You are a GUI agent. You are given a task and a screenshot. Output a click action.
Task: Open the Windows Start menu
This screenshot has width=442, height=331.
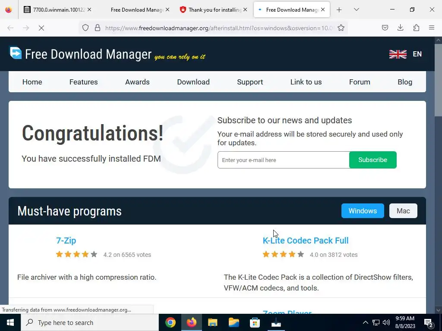pos(10,322)
